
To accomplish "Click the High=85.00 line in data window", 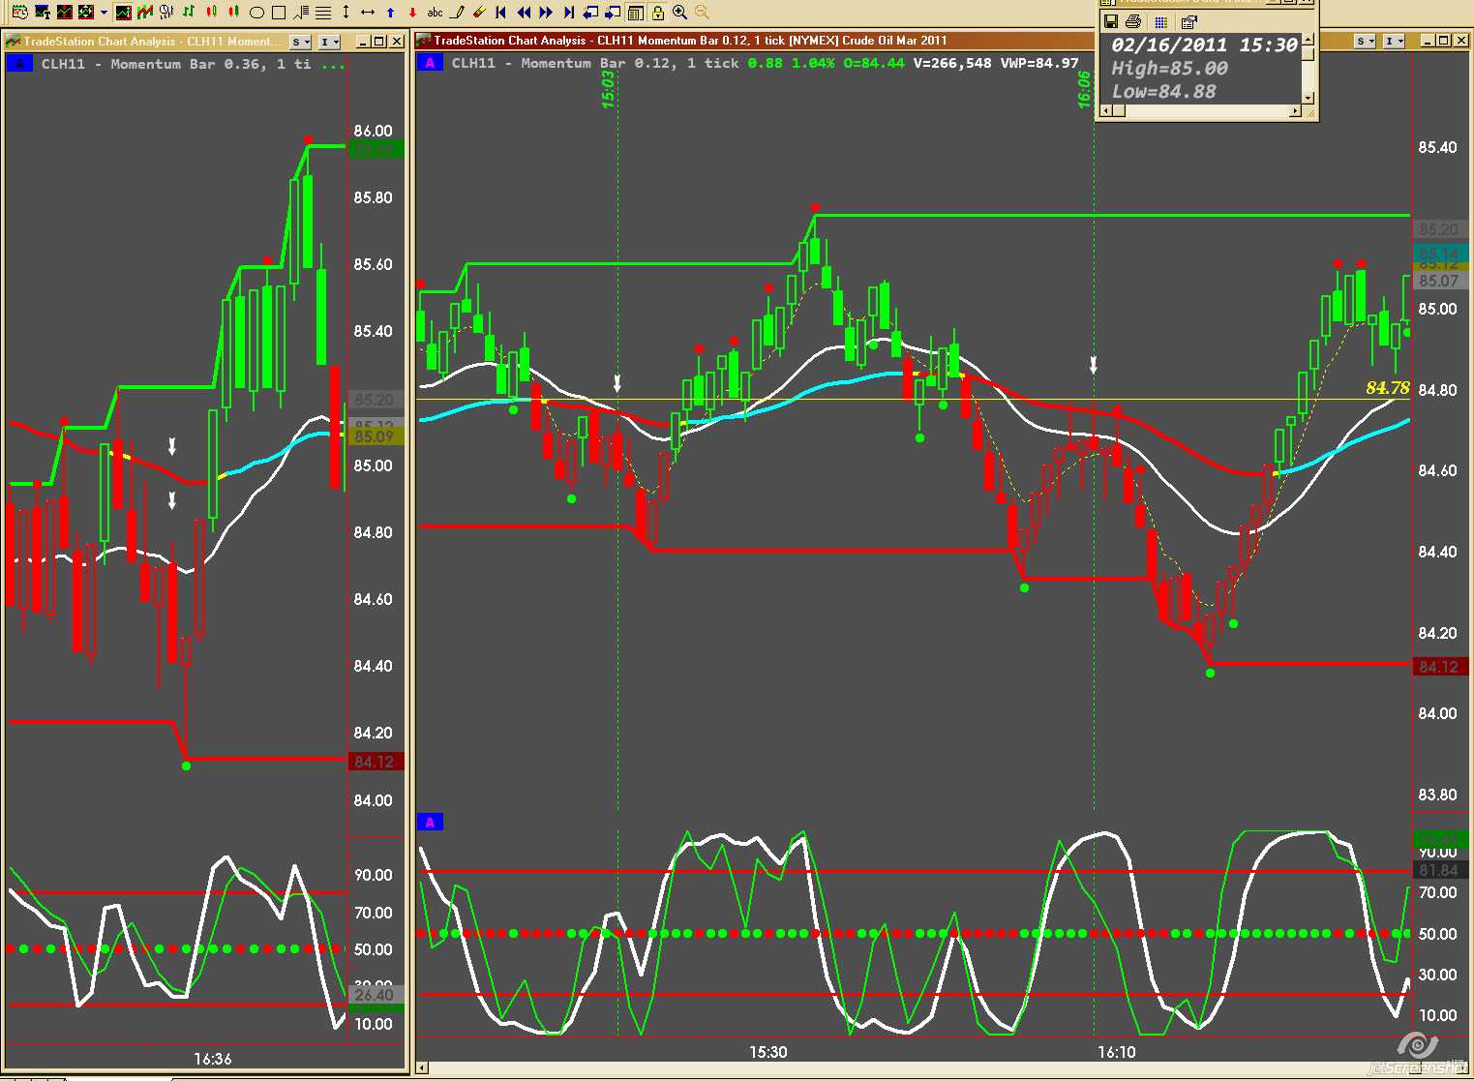I will point(1169,69).
